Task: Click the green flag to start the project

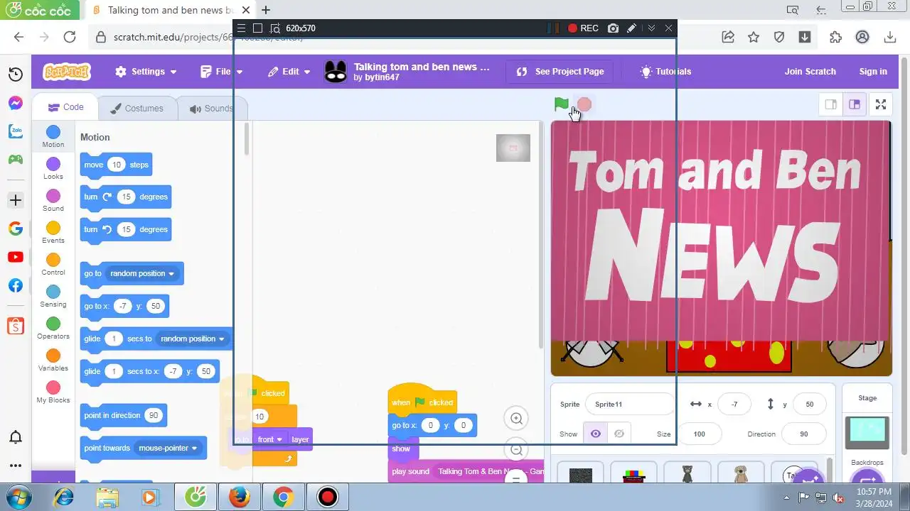Action: coord(561,104)
